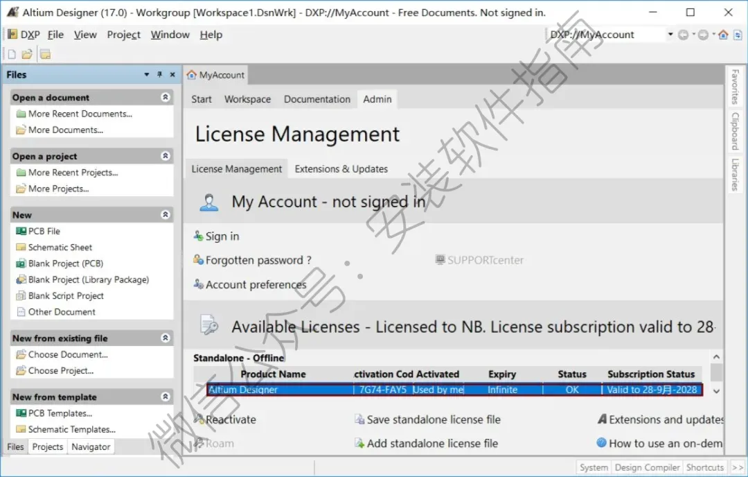748x477 pixels.
Task: Click Add standalone license file link
Action: (x=432, y=444)
